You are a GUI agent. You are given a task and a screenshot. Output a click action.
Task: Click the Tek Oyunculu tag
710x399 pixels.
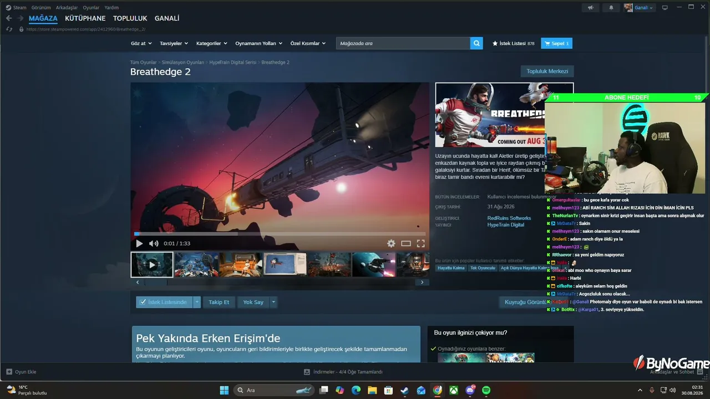483,268
